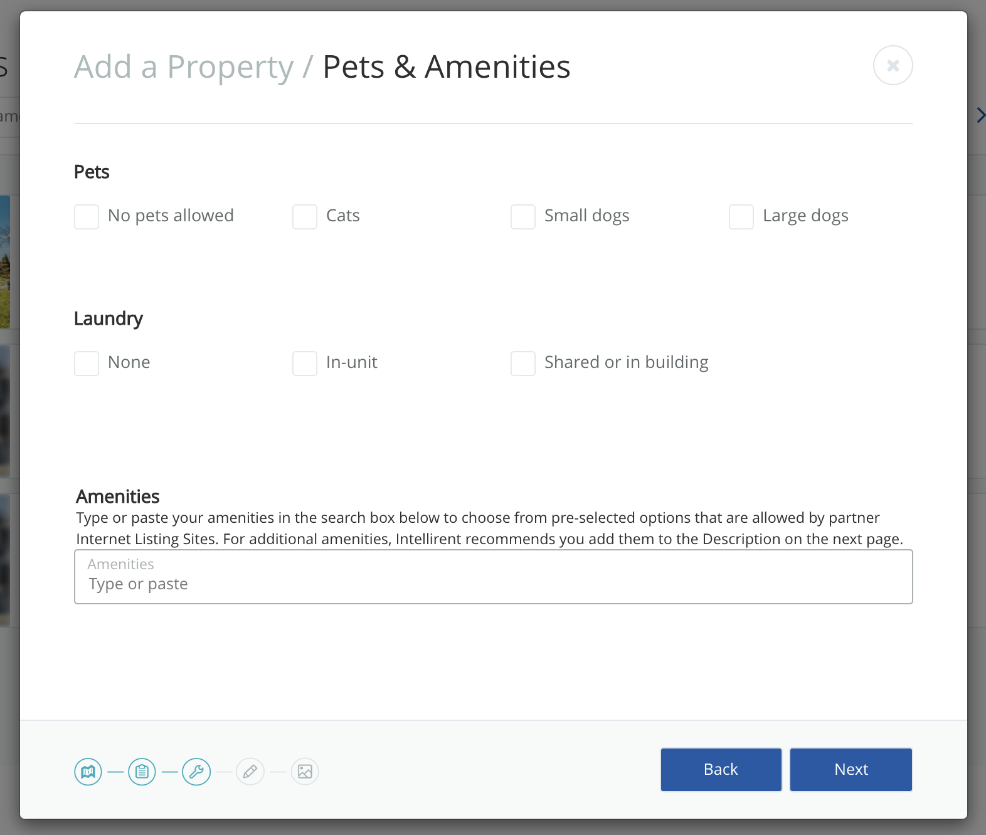Select the wrench amenities step icon
Viewport: 986px width, 835px height.
196,771
